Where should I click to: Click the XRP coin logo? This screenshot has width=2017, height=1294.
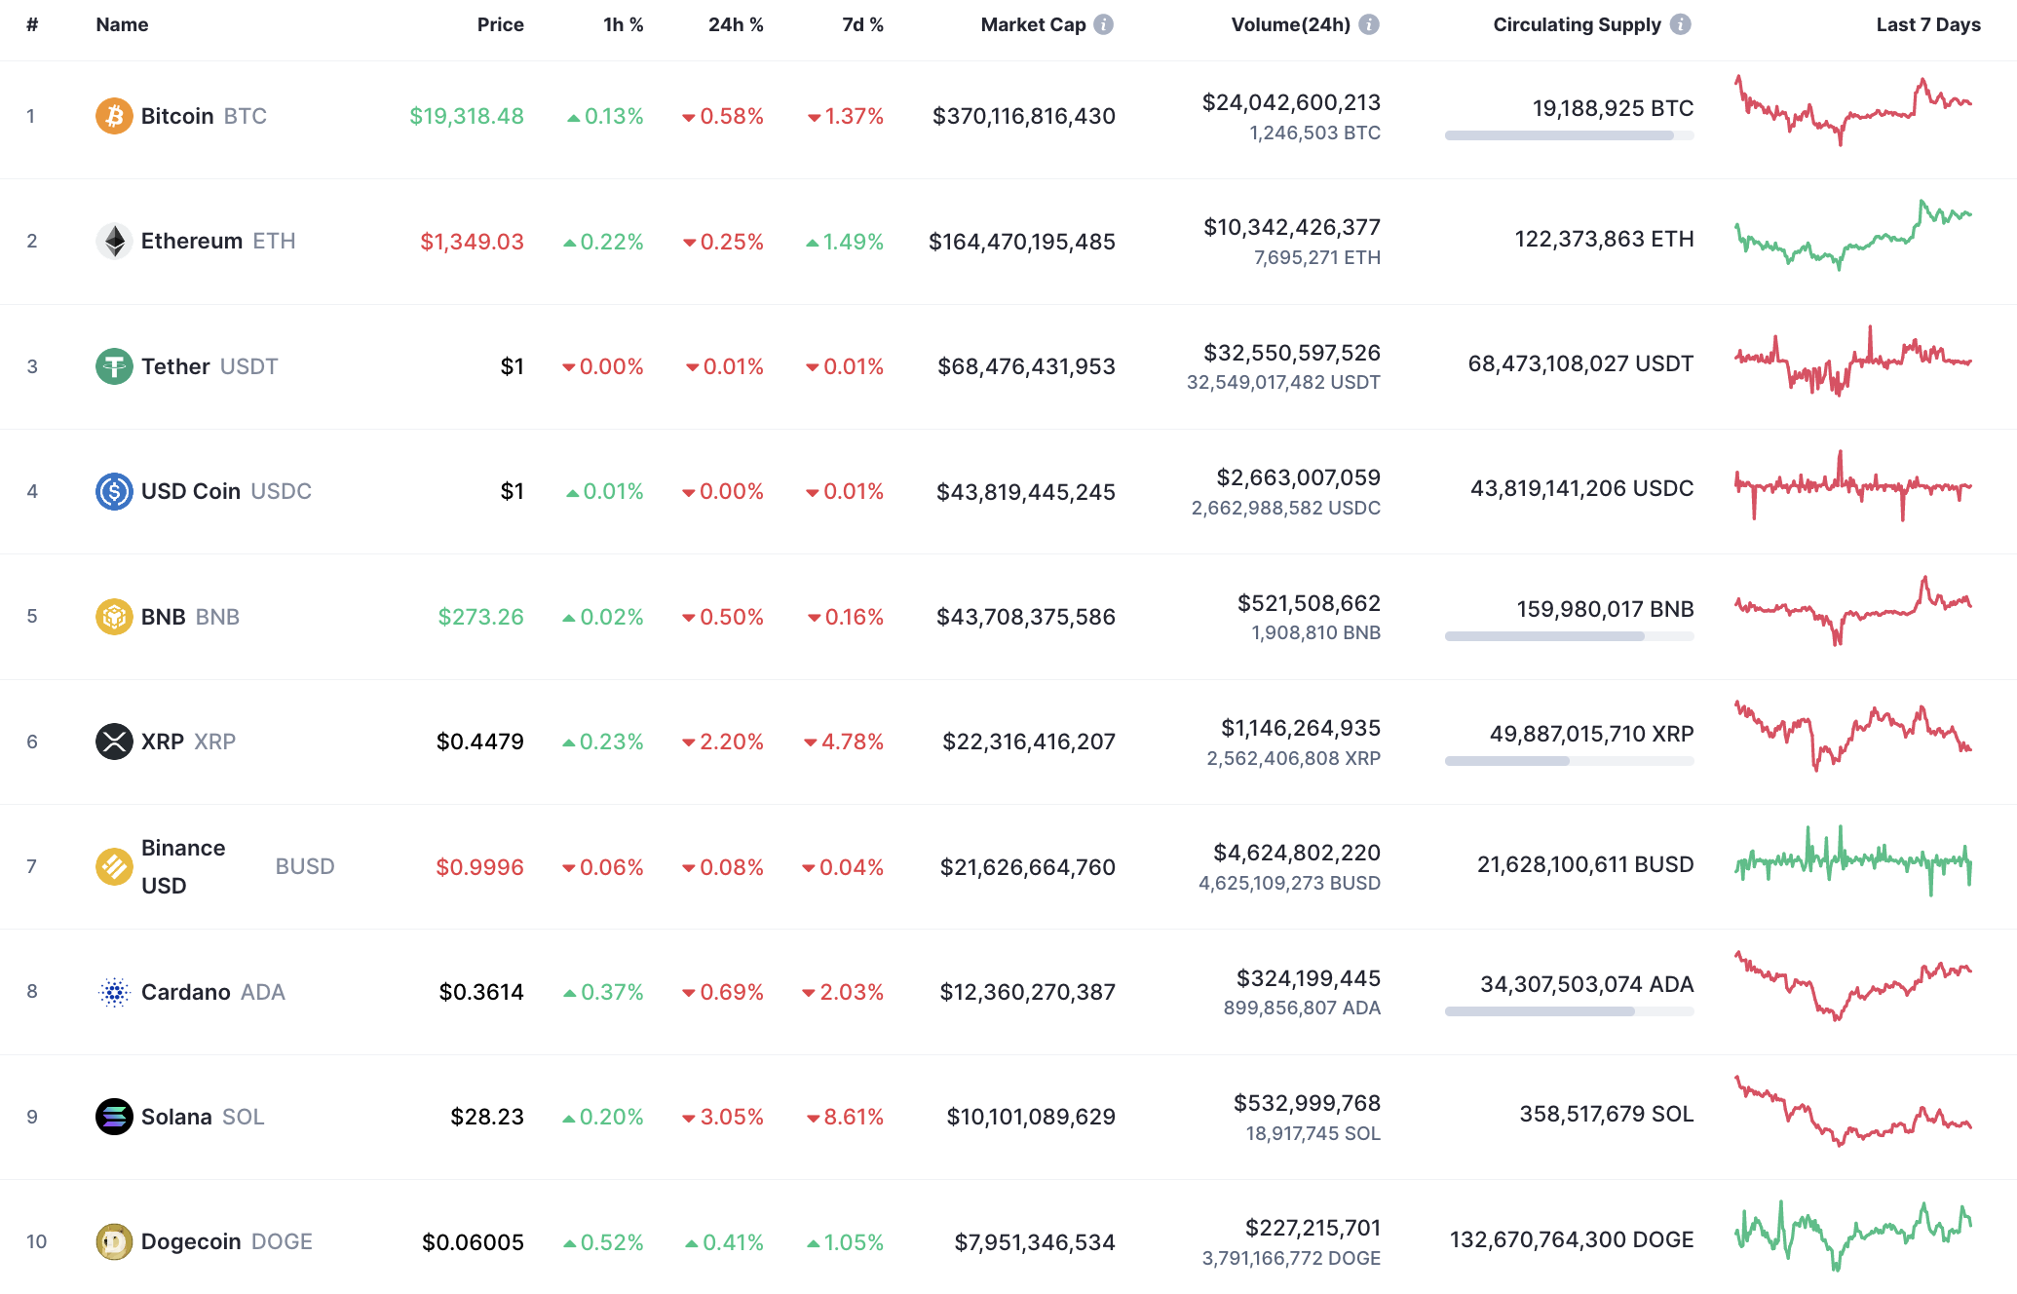(x=114, y=741)
